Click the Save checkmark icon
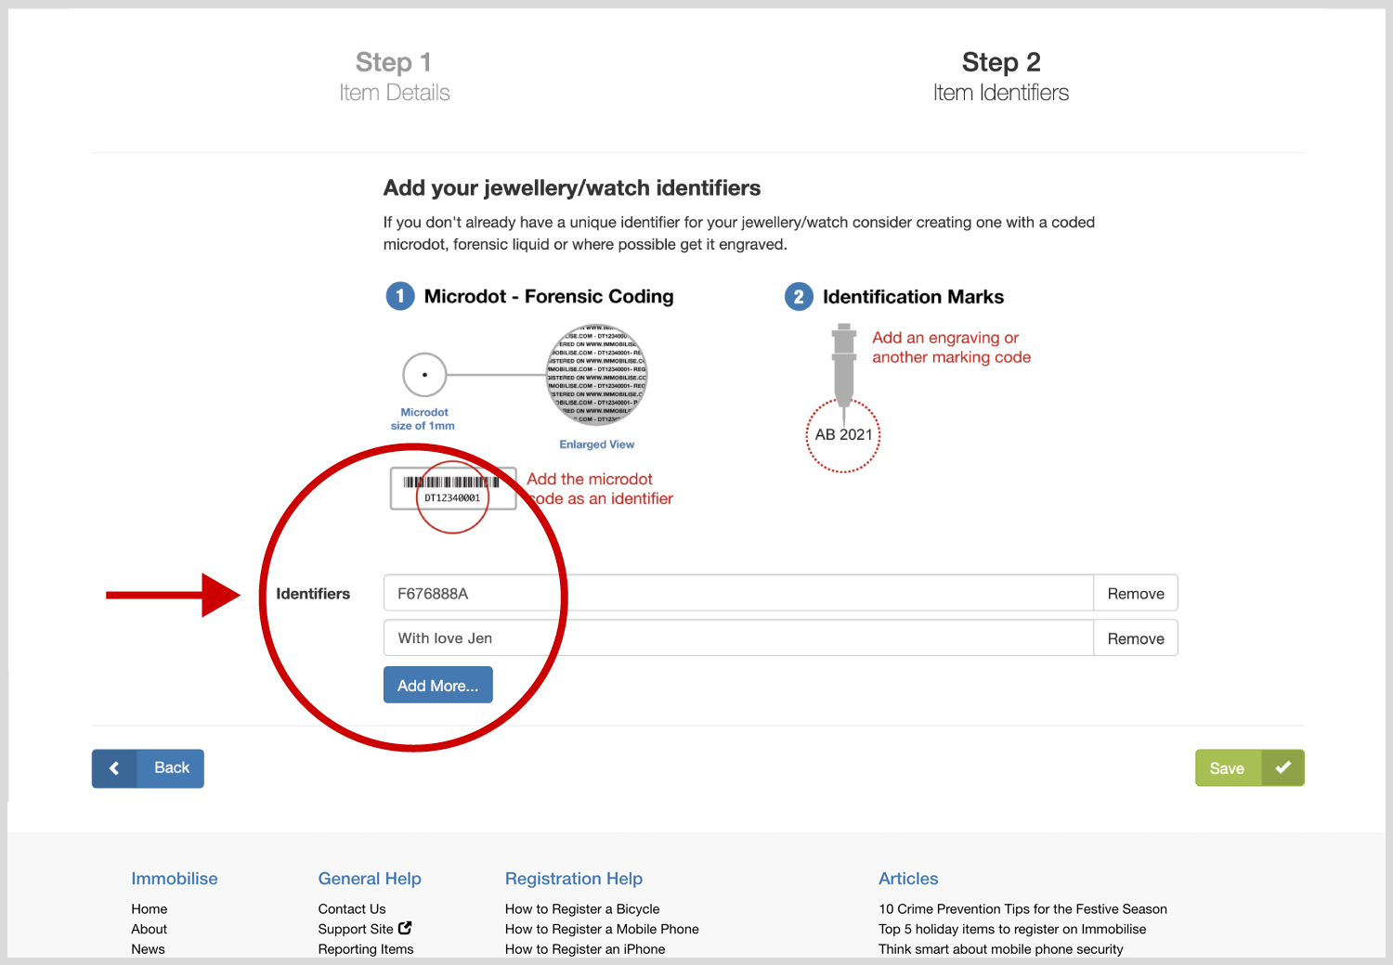The image size is (1393, 965). pos(1282,768)
